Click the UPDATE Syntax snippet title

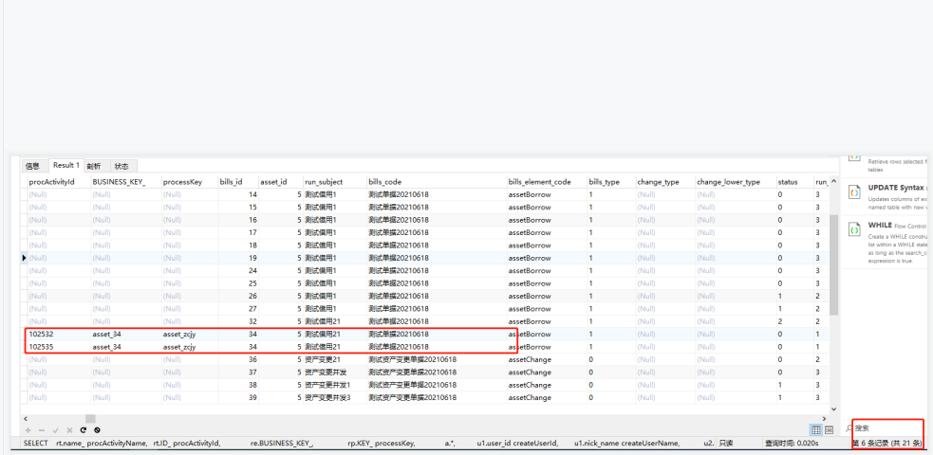coord(896,188)
